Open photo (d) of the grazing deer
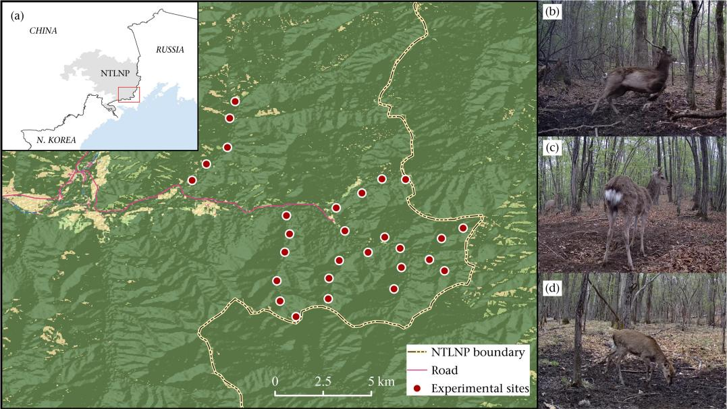Screen dimensions: 727x409 click(x=632, y=340)
